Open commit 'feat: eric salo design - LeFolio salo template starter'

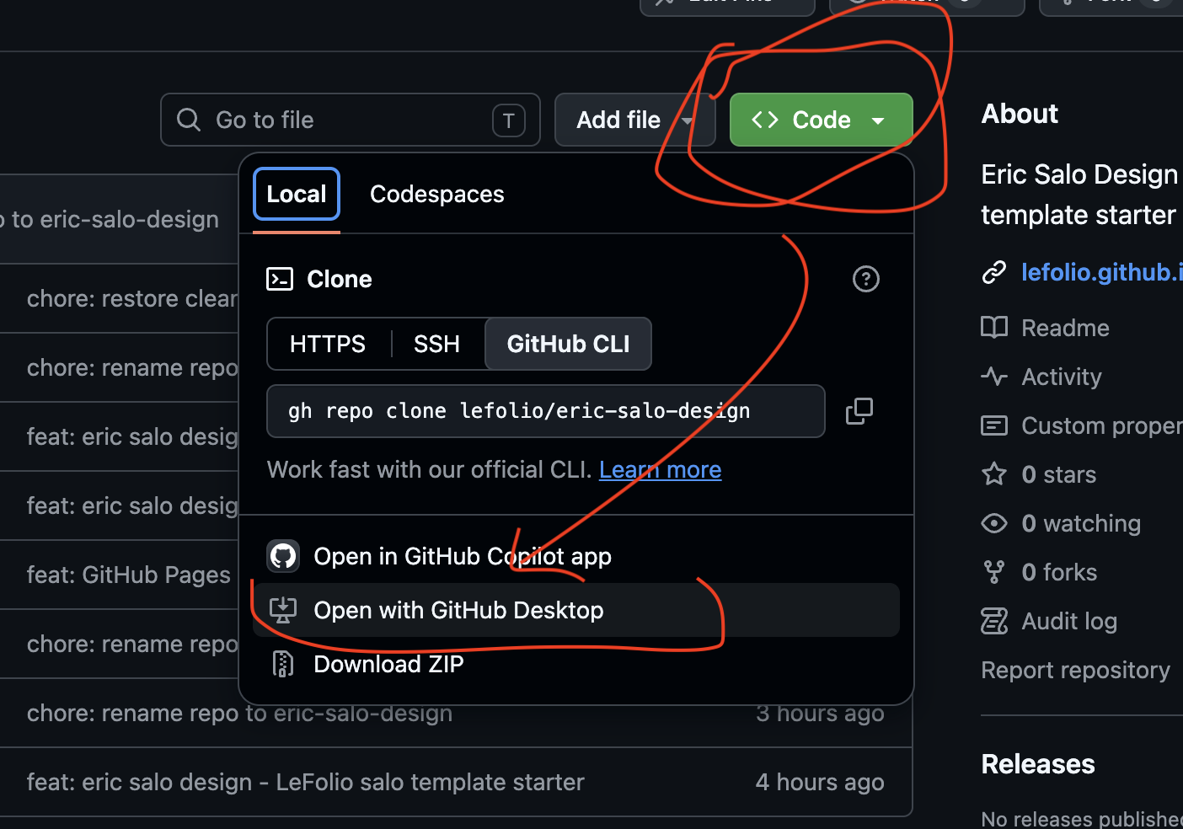click(x=305, y=782)
